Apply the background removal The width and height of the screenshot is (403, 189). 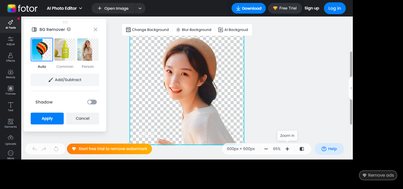point(47,119)
